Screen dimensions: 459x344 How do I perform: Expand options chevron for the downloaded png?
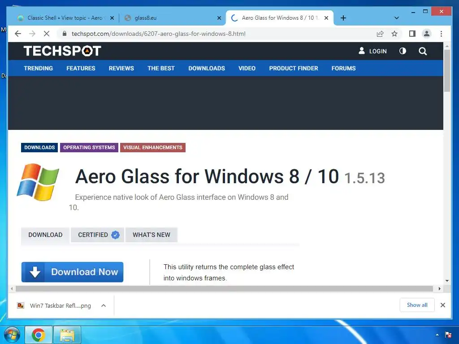click(x=104, y=305)
